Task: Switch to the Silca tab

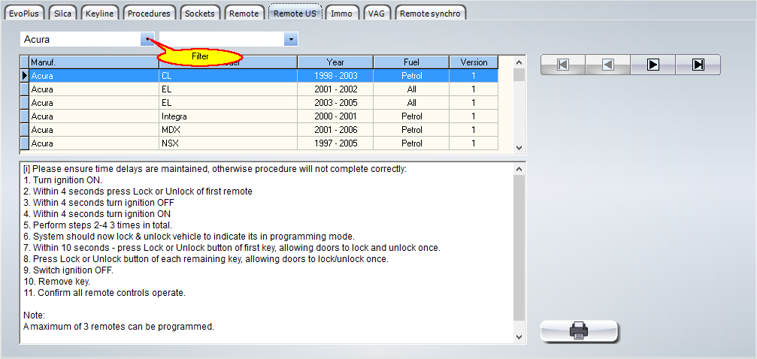Action: pyautogui.click(x=62, y=14)
